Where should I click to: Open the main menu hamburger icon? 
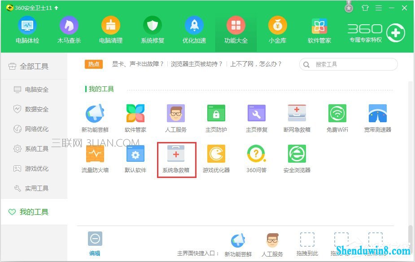(379, 8)
